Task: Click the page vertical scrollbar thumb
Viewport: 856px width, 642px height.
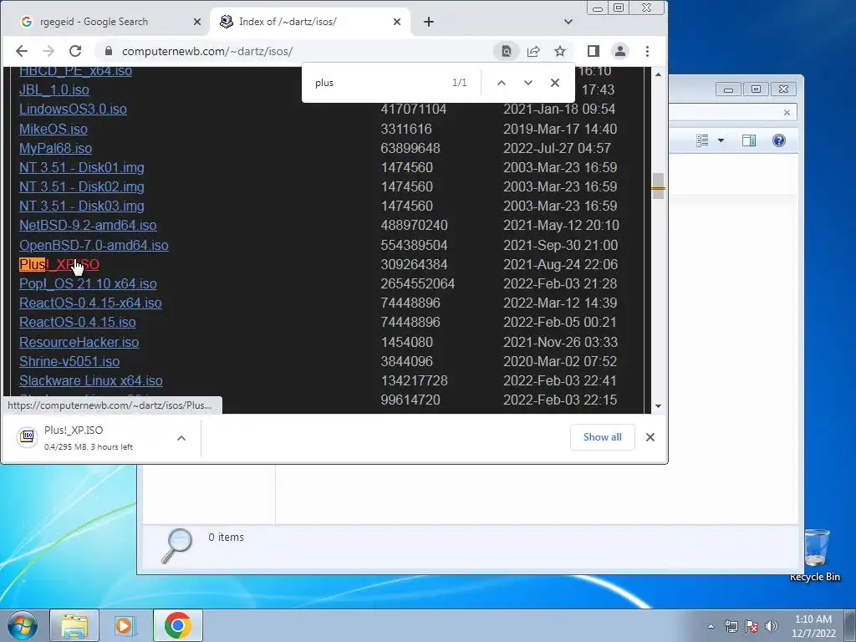Action: click(659, 186)
